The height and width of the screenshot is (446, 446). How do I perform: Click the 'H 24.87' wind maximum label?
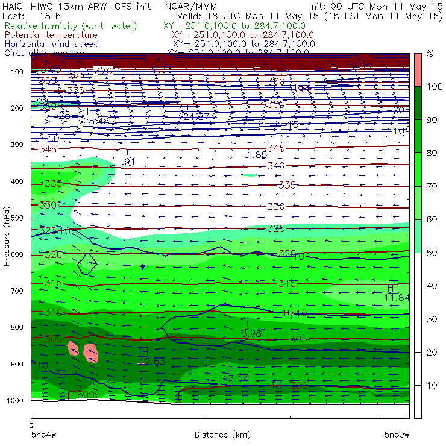click(196, 112)
